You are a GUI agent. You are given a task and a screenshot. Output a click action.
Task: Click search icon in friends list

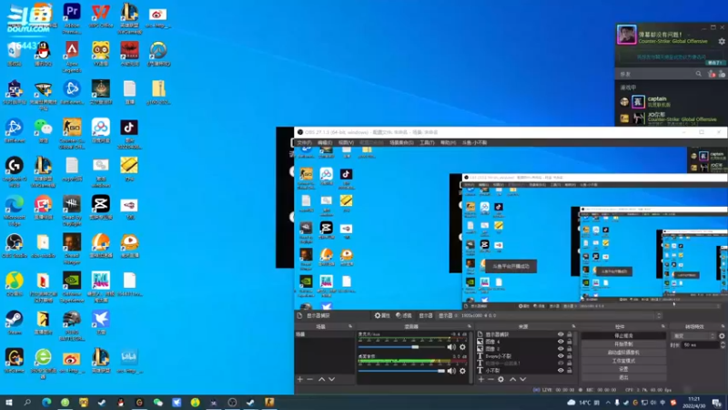(x=698, y=74)
